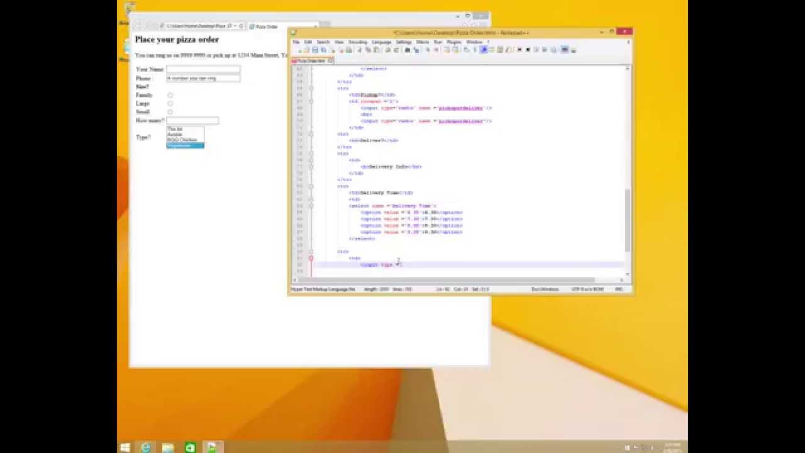Open the Settings menu
Viewport: 805px width, 453px height.
404,42
